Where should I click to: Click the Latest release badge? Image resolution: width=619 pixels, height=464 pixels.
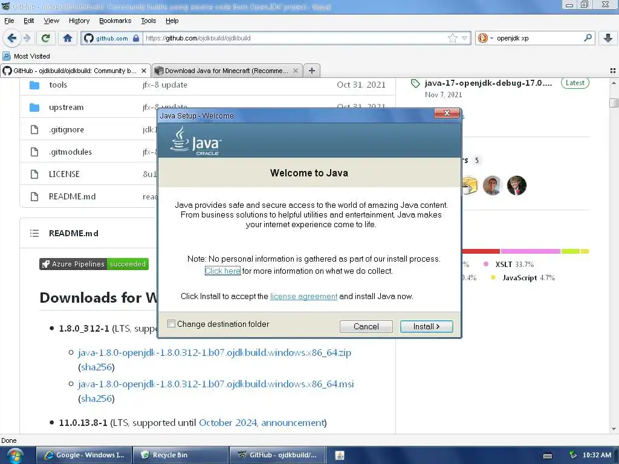click(575, 83)
